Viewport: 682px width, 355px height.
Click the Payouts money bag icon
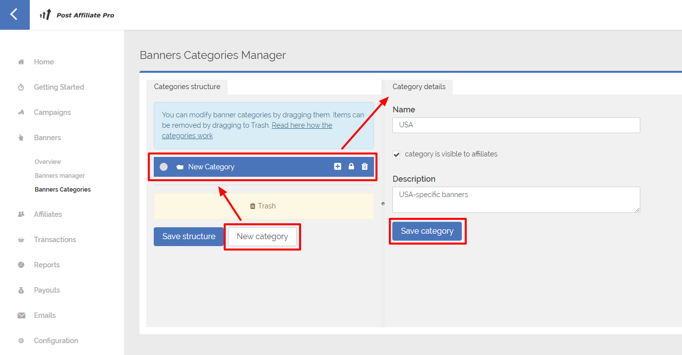[x=21, y=290]
